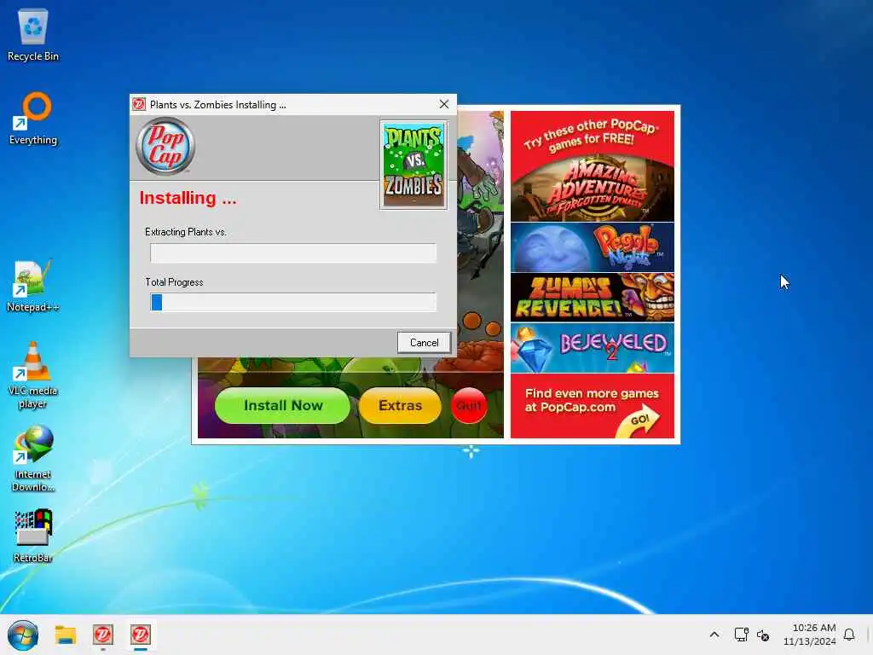Screen dimensions: 873x655
Task: Open the Amazing Adventures game banner
Action: (593, 189)
